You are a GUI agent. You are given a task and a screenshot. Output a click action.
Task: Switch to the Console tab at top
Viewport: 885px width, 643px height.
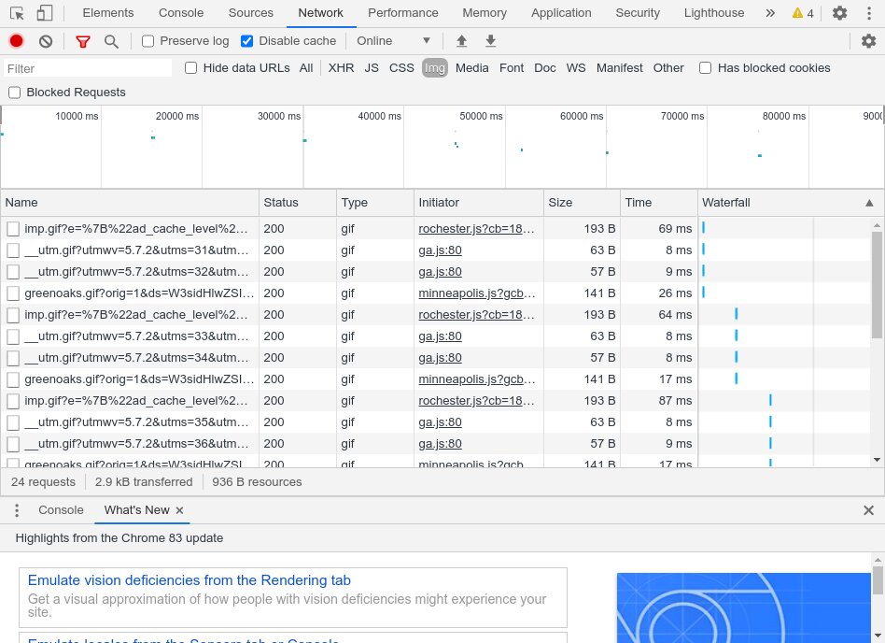point(181,13)
